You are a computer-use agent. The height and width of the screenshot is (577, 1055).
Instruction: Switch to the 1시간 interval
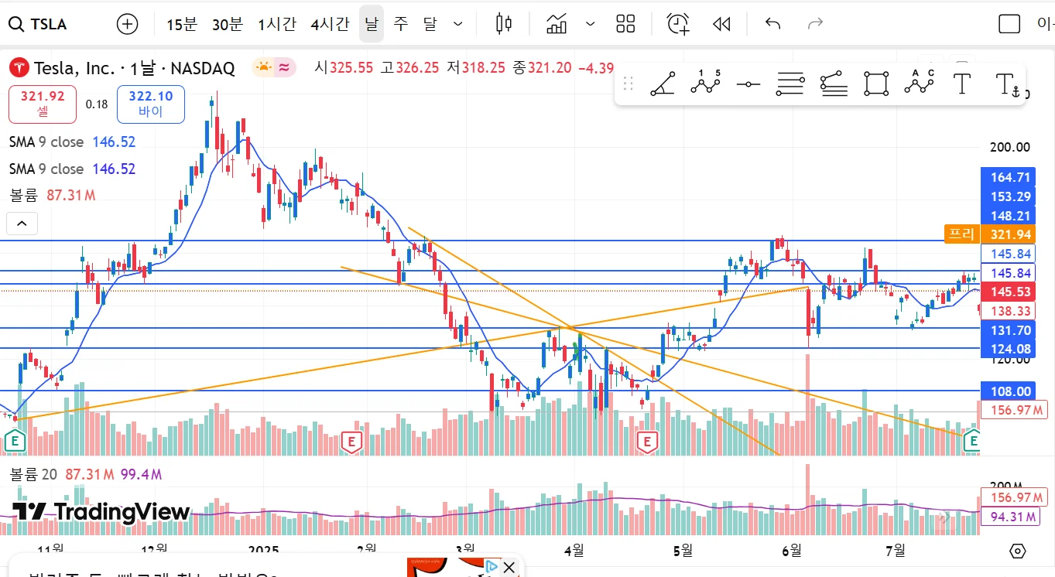point(277,24)
